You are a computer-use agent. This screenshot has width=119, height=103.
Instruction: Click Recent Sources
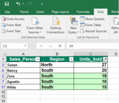pos(93,31)
